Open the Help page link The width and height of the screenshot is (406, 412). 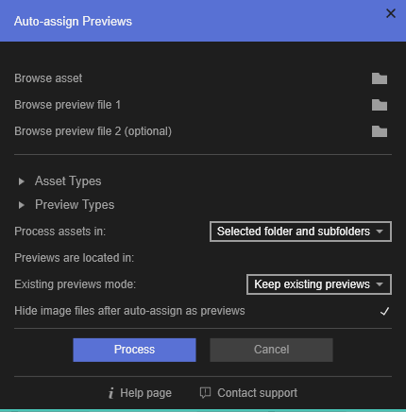(x=145, y=393)
